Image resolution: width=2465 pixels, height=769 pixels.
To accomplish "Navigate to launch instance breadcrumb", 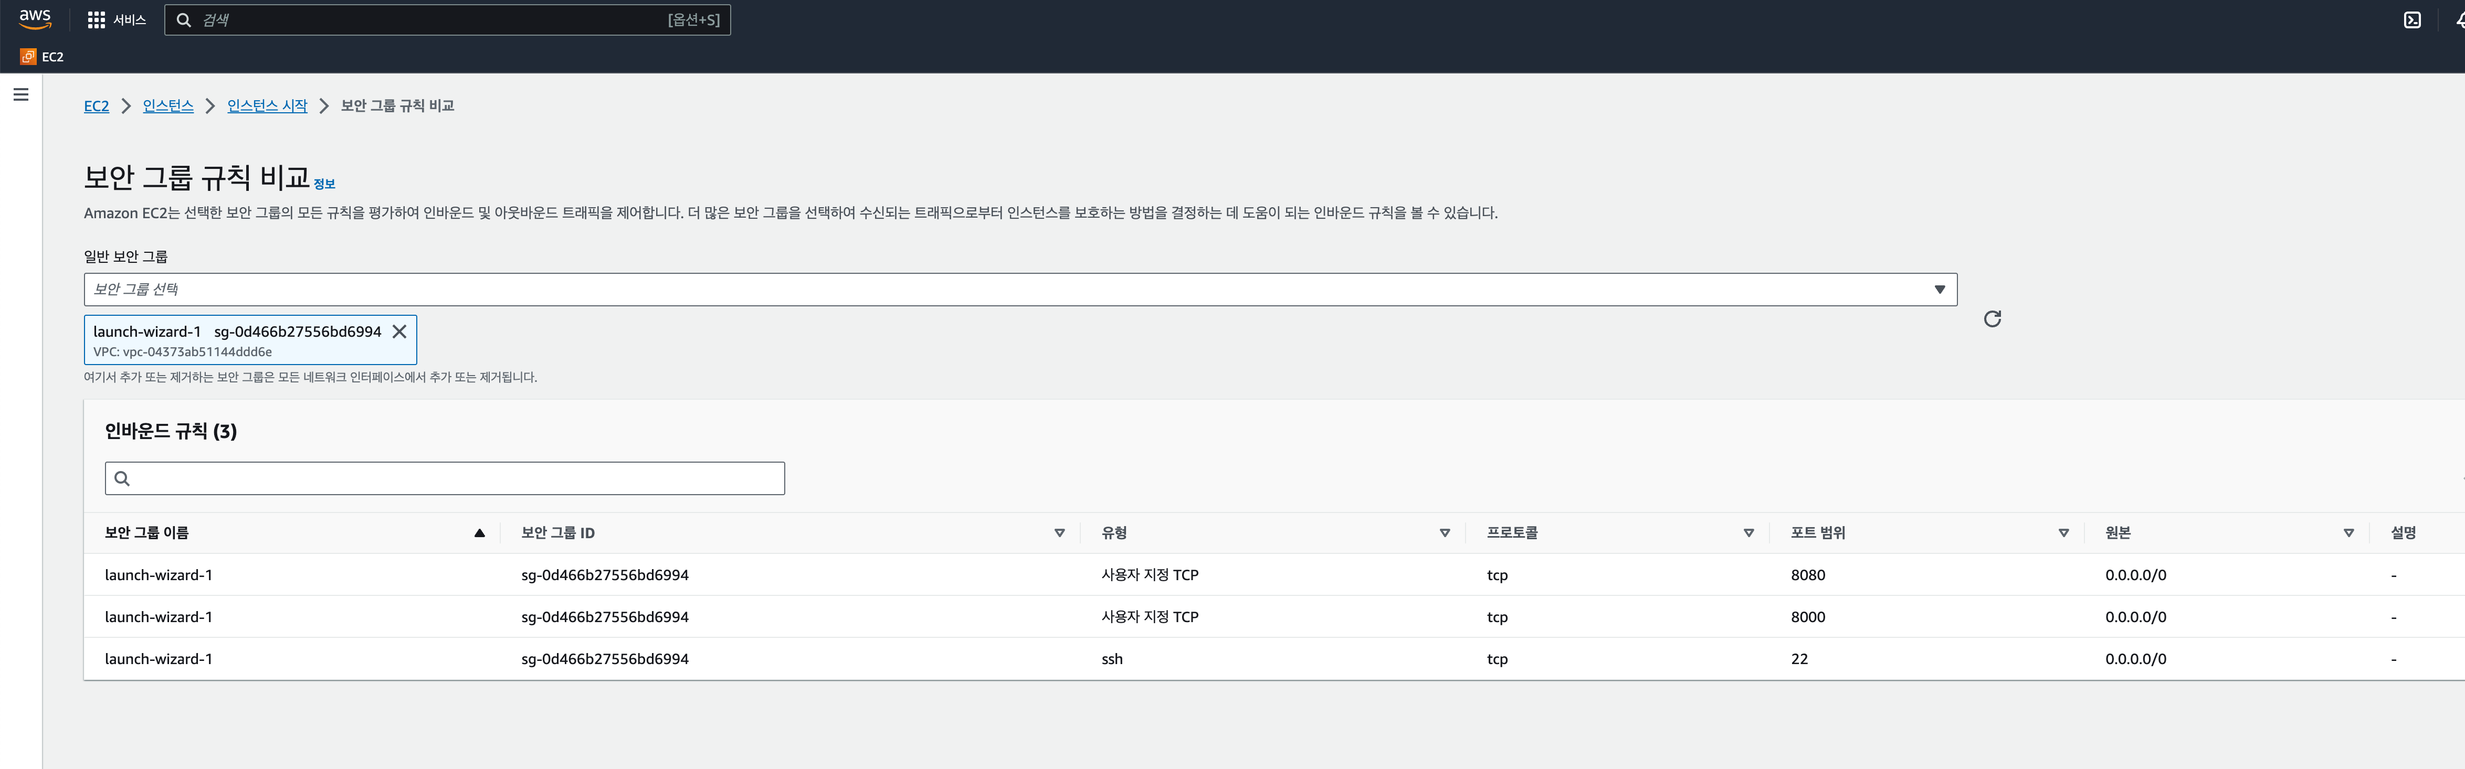I will [x=267, y=106].
